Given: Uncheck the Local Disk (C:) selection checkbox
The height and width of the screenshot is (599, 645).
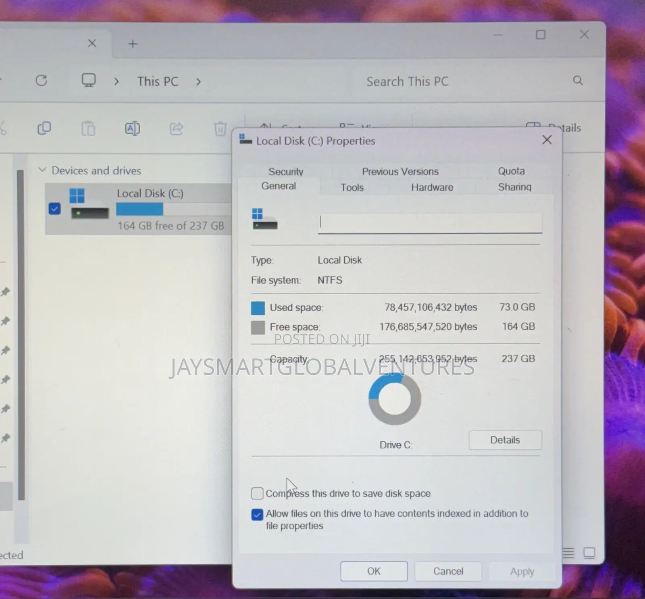Looking at the screenshot, I should [54, 209].
